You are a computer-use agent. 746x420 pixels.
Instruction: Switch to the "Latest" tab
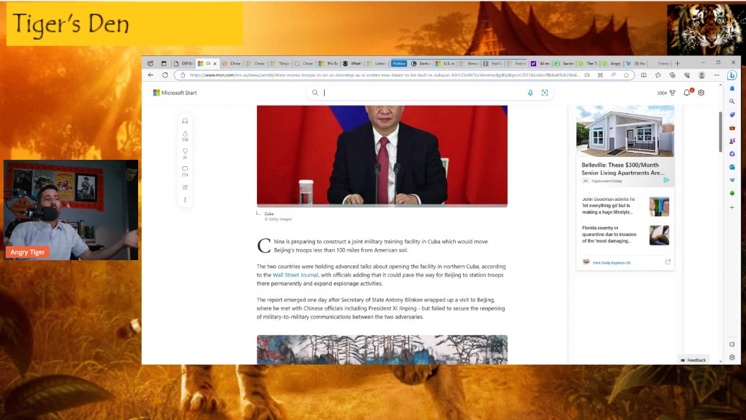point(377,64)
